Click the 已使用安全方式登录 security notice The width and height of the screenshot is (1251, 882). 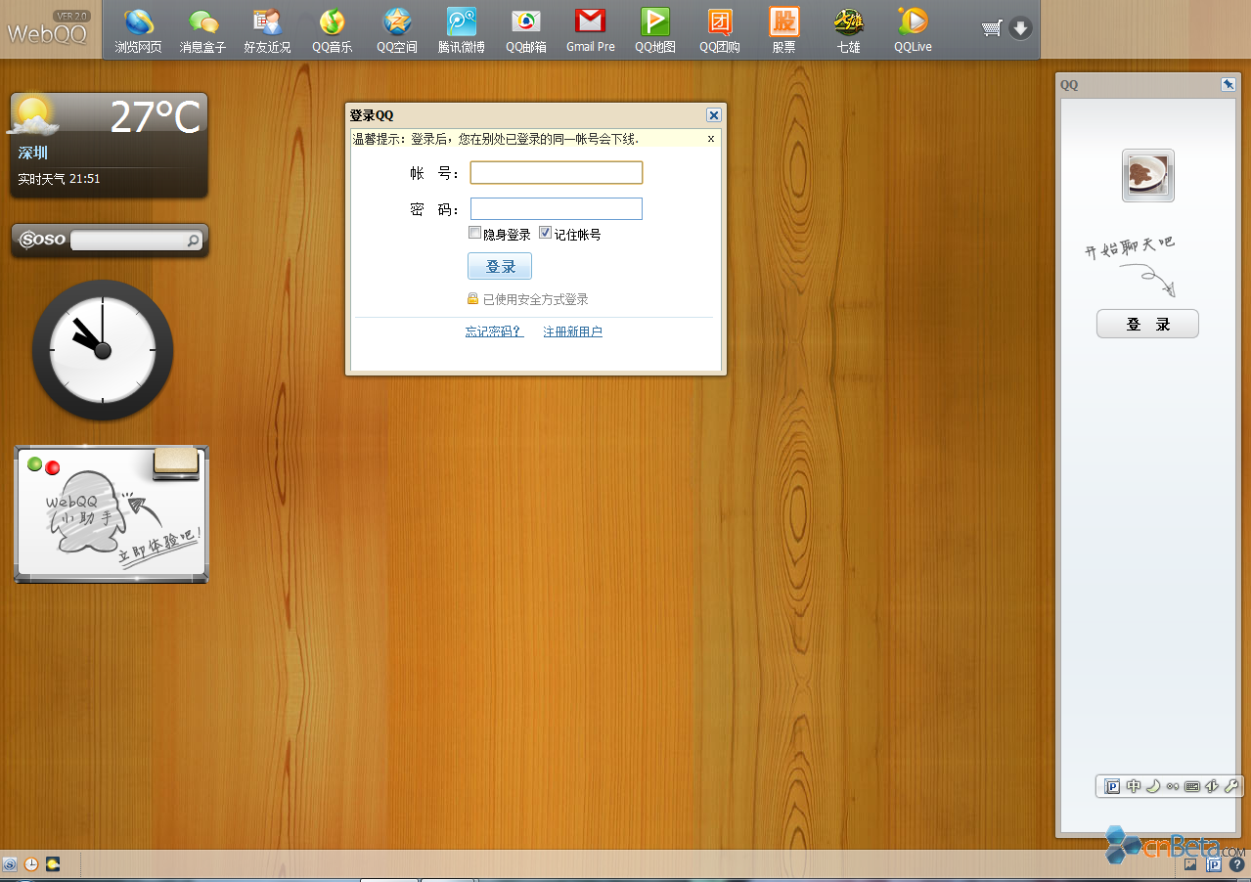coord(528,299)
